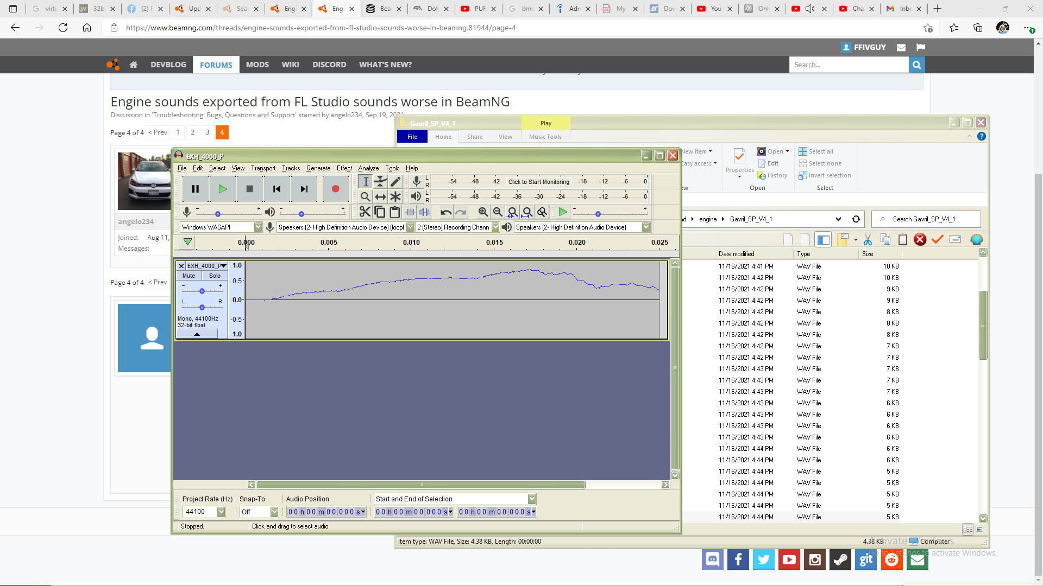Click the Stop button in Audacity transport
The width and height of the screenshot is (1043, 586).
[249, 189]
